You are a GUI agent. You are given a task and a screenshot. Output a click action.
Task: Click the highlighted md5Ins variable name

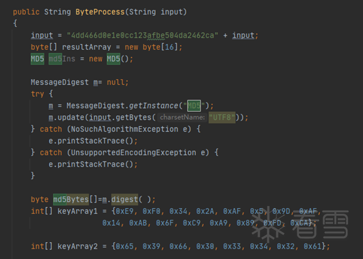62,59
